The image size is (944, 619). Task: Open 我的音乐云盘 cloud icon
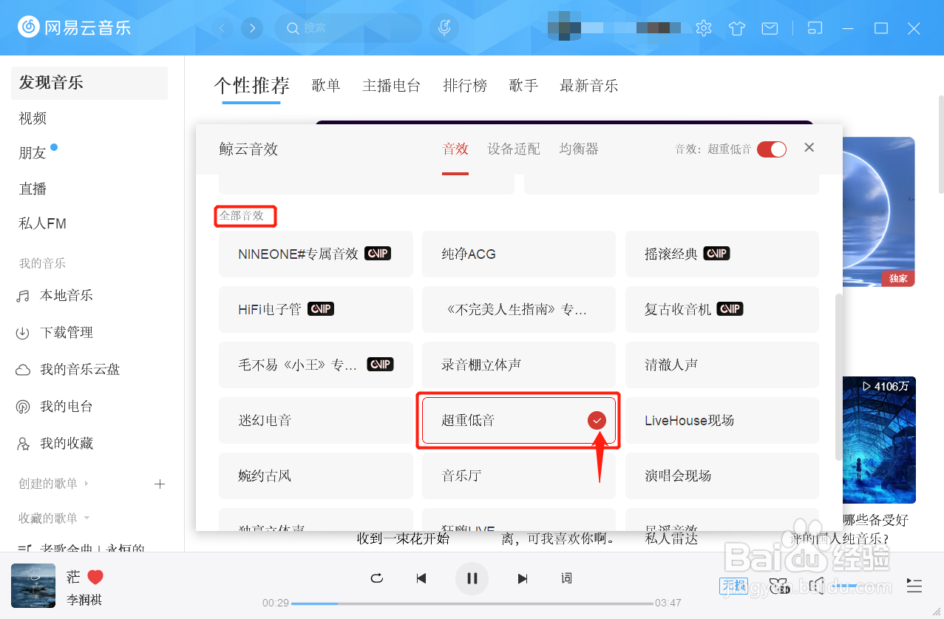23,370
